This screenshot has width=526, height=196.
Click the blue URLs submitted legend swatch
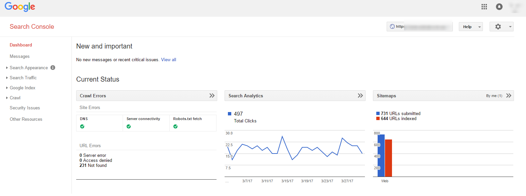[378, 113]
